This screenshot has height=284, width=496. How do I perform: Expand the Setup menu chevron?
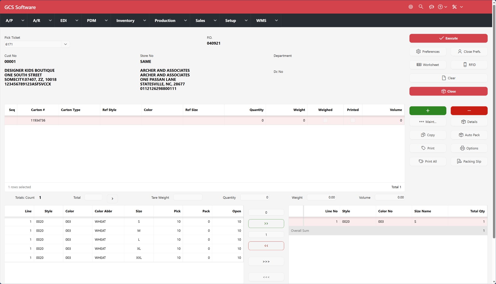click(x=246, y=20)
